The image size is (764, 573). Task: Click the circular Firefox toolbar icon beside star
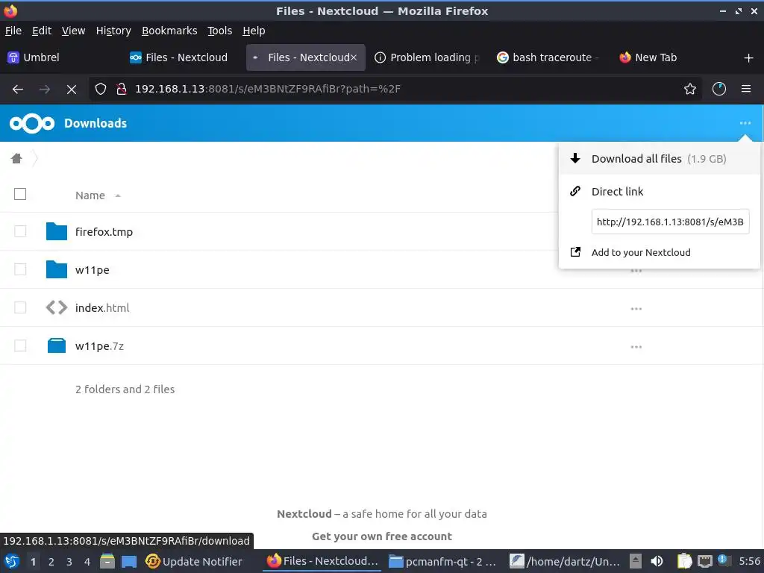(x=719, y=89)
